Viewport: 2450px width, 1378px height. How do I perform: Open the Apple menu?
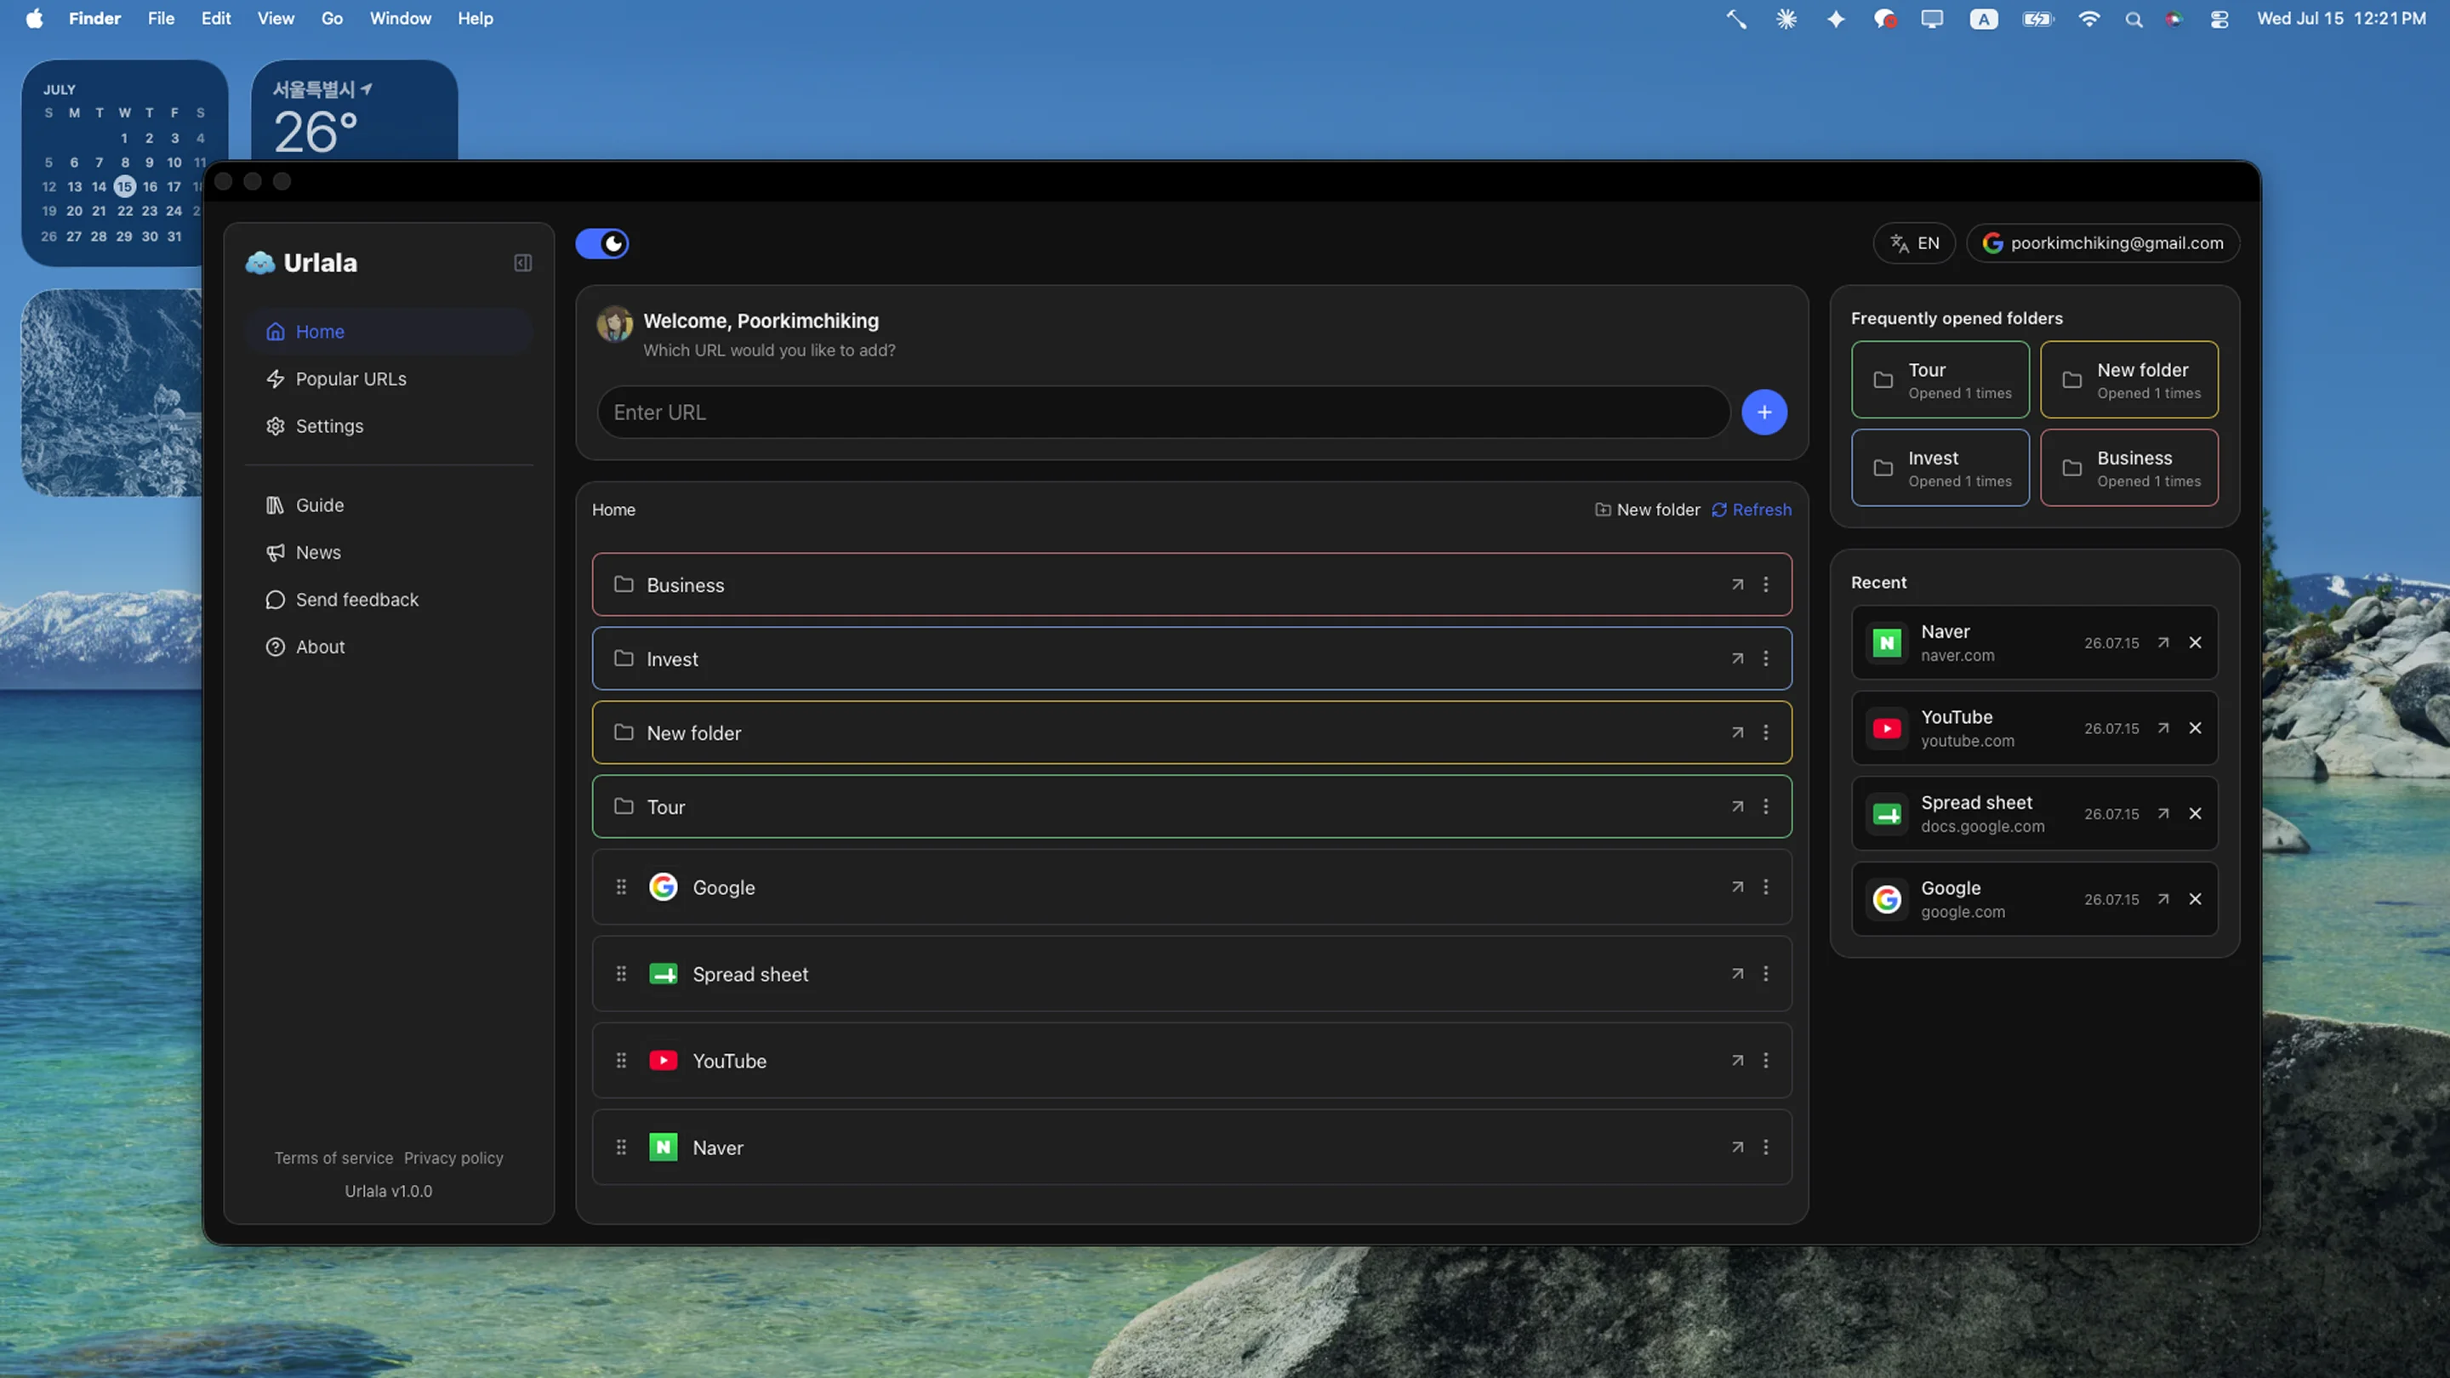(34, 19)
